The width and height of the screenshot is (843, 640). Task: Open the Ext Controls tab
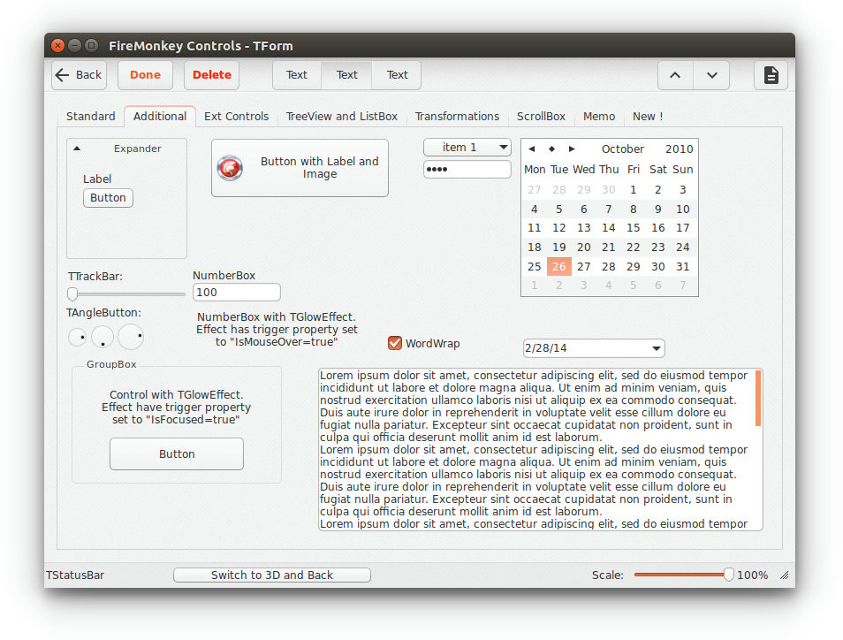click(x=237, y=116)
